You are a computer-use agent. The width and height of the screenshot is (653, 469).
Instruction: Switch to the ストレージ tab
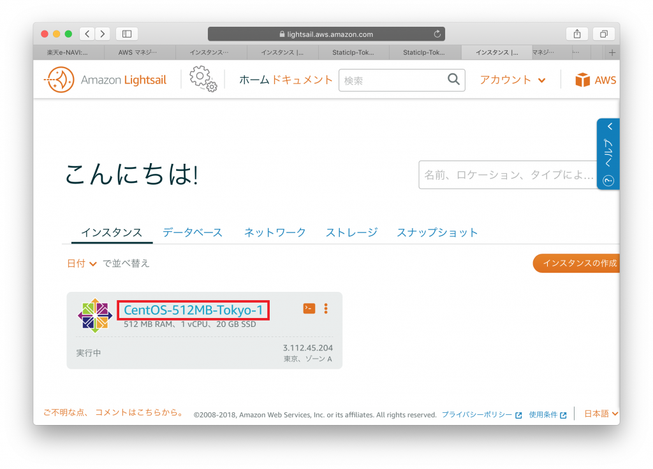pyautogui.click(x=351, y=233)
